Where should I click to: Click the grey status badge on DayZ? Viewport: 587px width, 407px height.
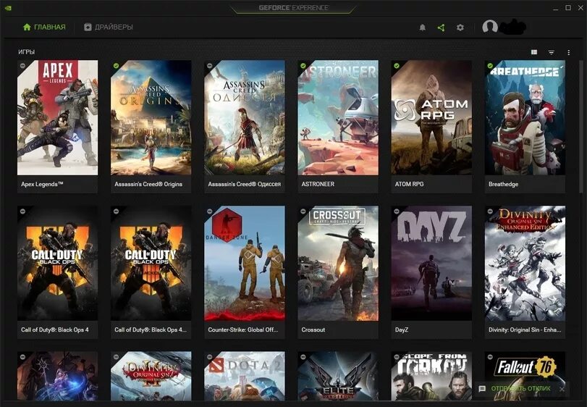pos(397,211)
